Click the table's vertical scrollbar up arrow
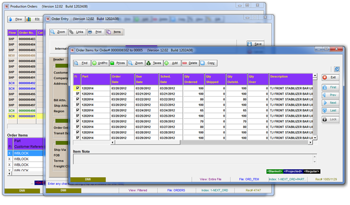The image size is (350, 205). [315, 76]
